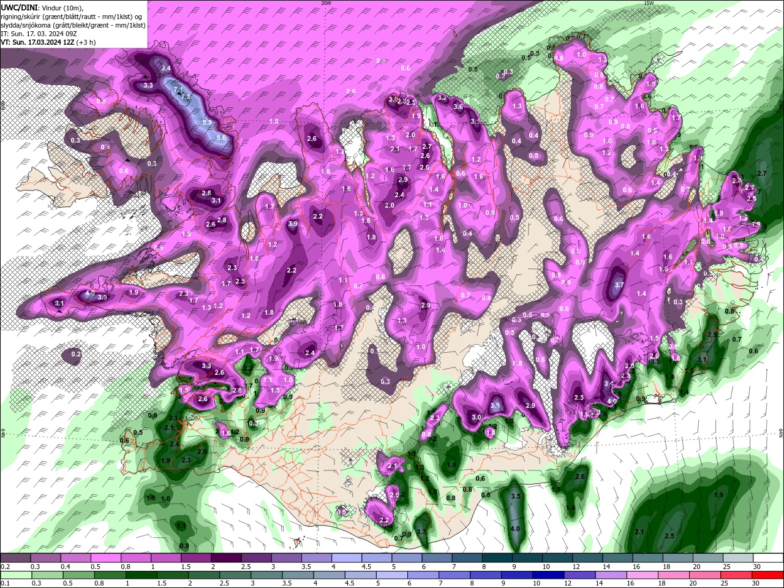Click the 5.6 snowfall value label

click(x=221, y=138)
